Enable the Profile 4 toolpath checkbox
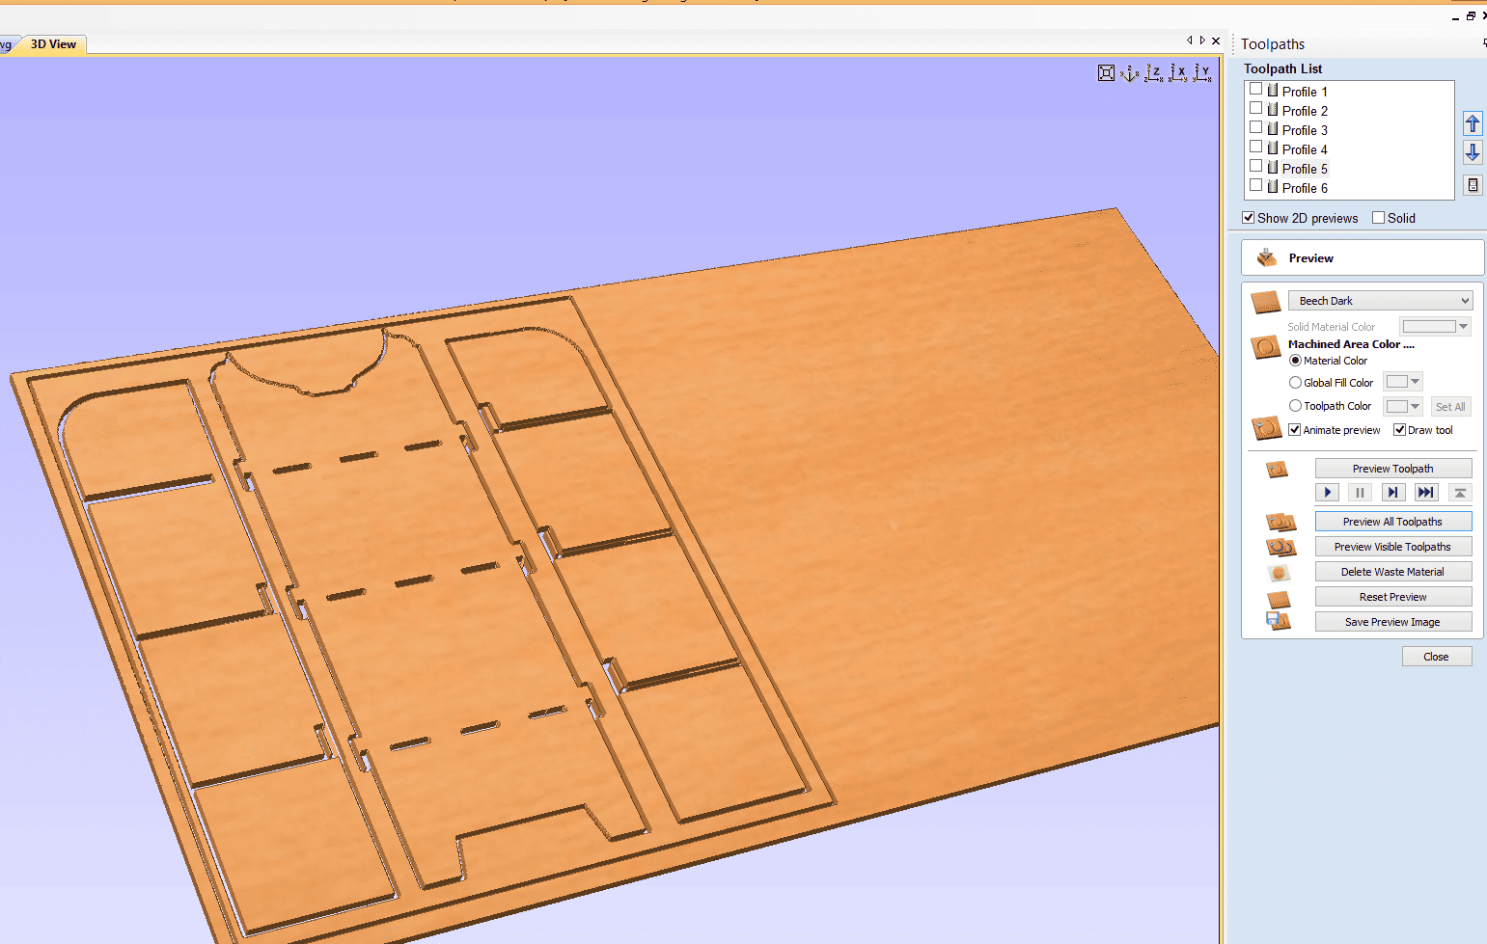Screen dimensions: 1487x944 point(1255,147)
